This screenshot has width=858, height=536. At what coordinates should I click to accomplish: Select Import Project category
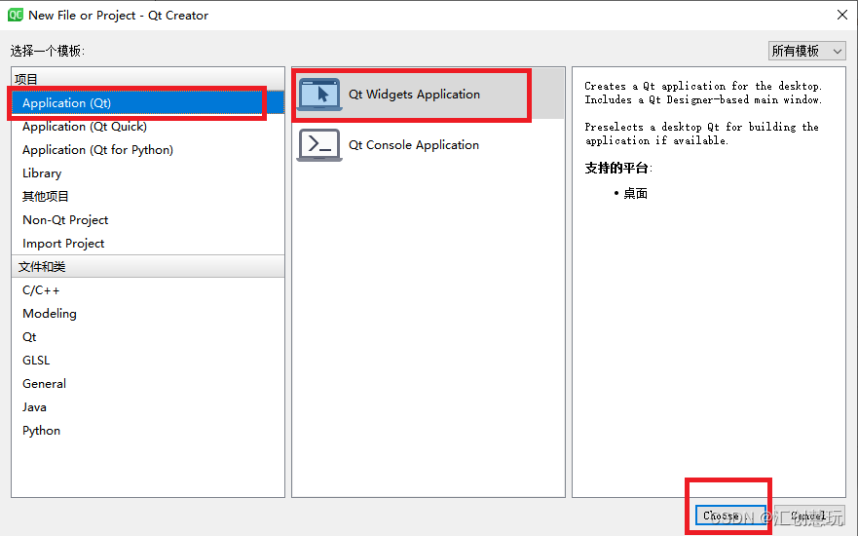pyautogui.click(x=148, y=244)
